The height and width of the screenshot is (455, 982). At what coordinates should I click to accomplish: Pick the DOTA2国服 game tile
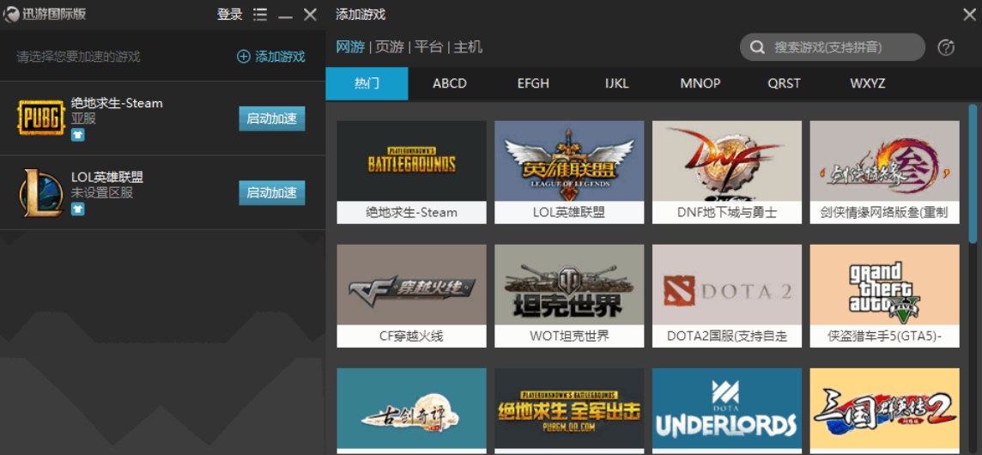726,295
